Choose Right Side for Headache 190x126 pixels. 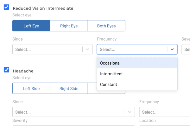(69, 89)
